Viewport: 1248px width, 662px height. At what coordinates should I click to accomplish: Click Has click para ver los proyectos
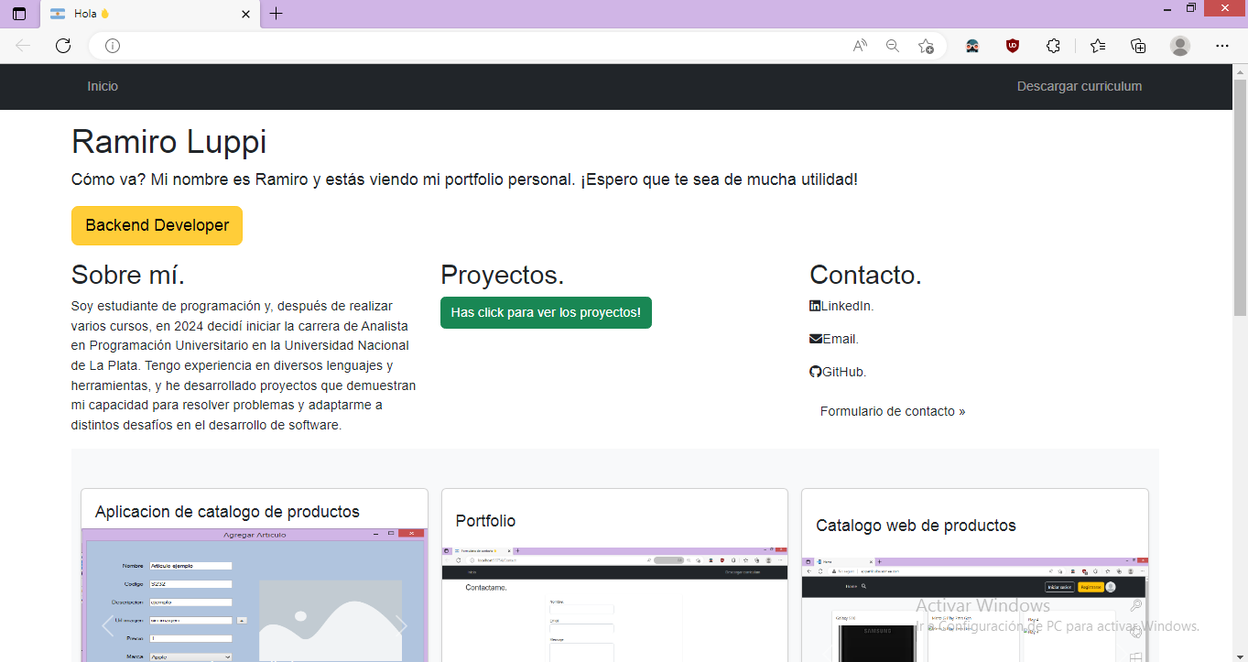pos(546,312)
